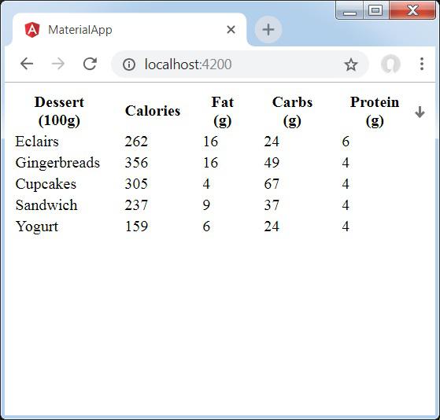This screenshot has height=420, width=440.
Task: Select the MaterialApp browser tab
Action: (129, 29)
